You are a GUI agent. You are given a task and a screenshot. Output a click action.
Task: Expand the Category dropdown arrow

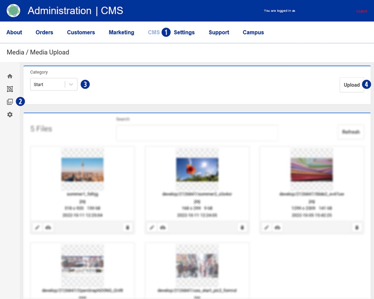coord(71,85)
